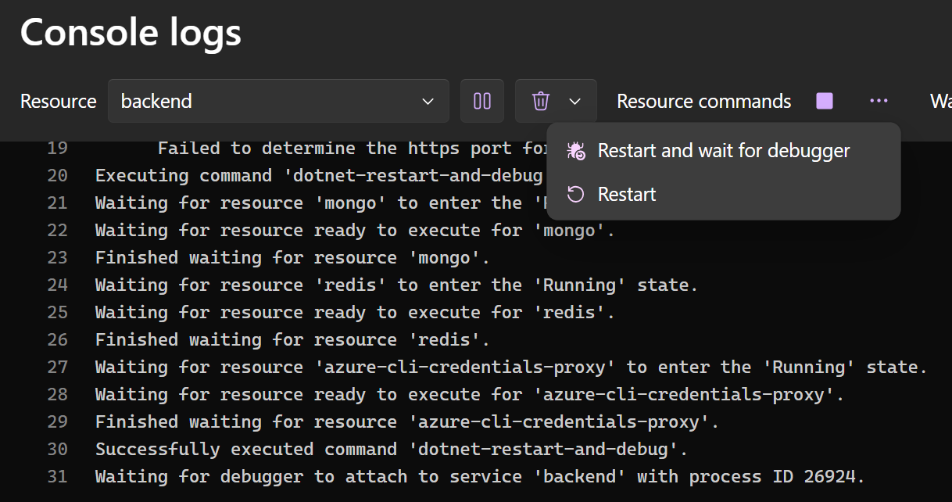Image resolution: width=952 pixels, height=502 pixels.
Task: Click line 29 Finished waiting azure-cli-credentials-proxy
Action: 407,421
